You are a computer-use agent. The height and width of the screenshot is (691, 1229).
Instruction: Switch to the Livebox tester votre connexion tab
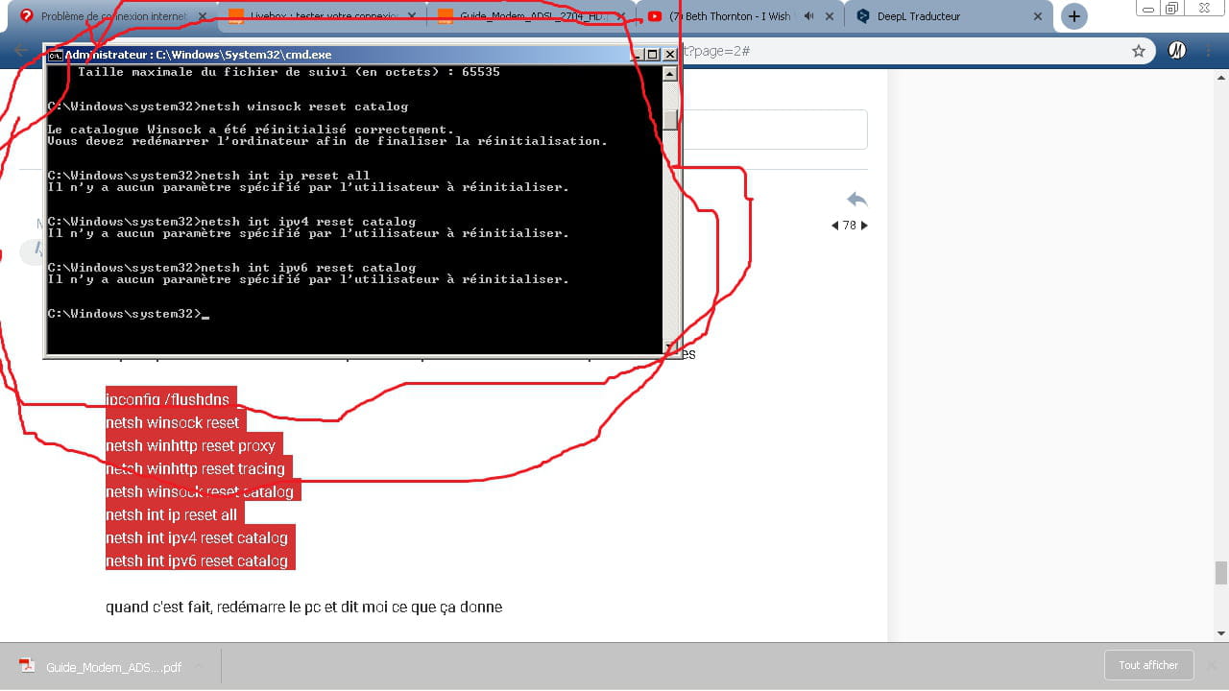317,16
